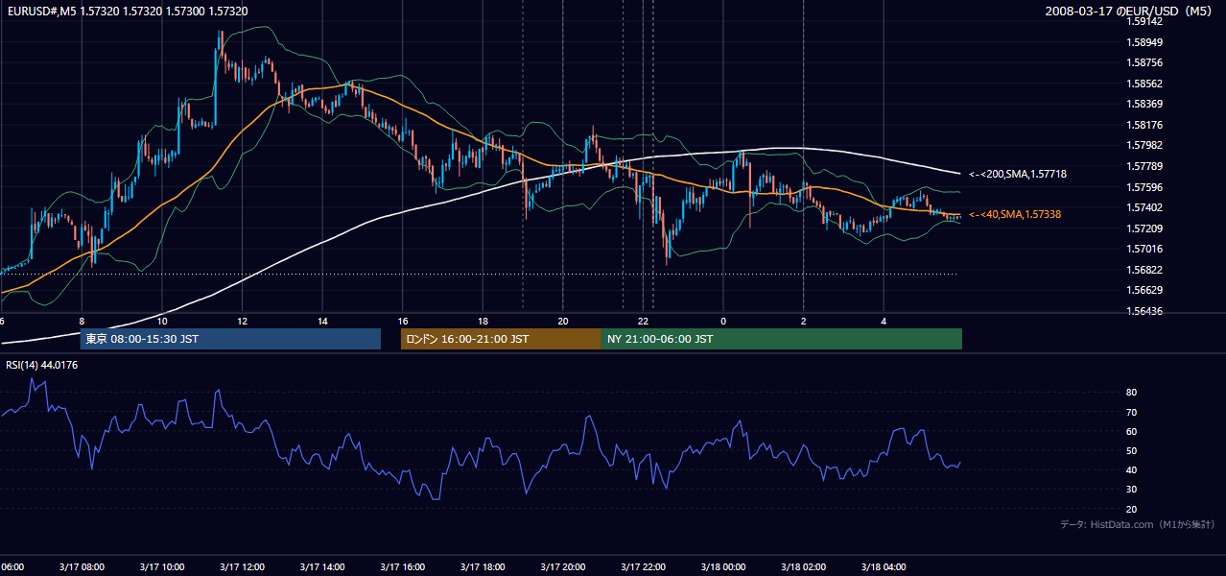Click RSI scale value 50
Screen dimensions: 1226x576
point(1131,450)
